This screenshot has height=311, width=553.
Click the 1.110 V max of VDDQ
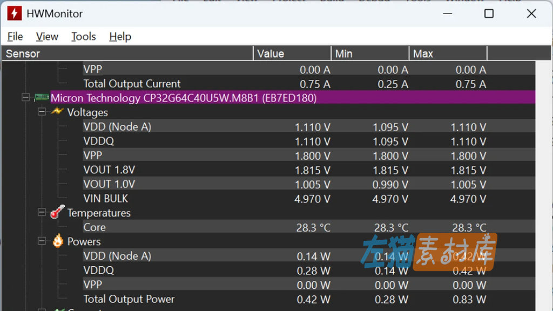click(x=468, y=142)
